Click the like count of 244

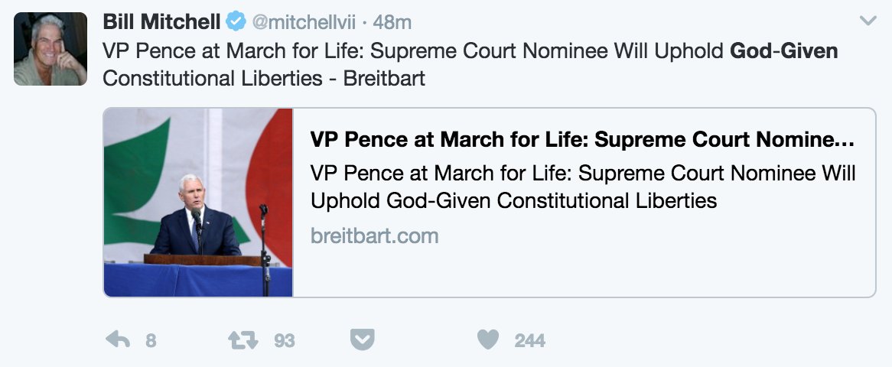[529, 341]
